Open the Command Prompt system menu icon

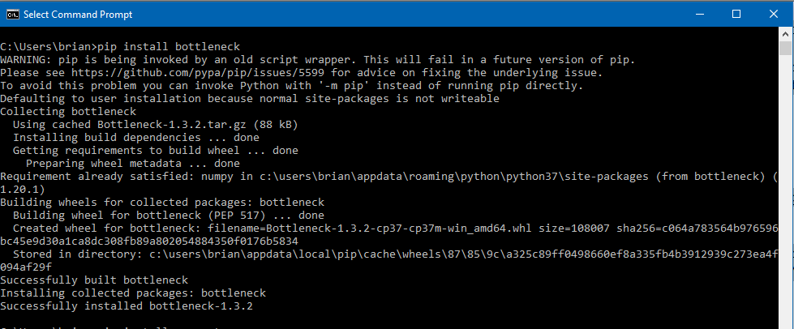[11, 15]
